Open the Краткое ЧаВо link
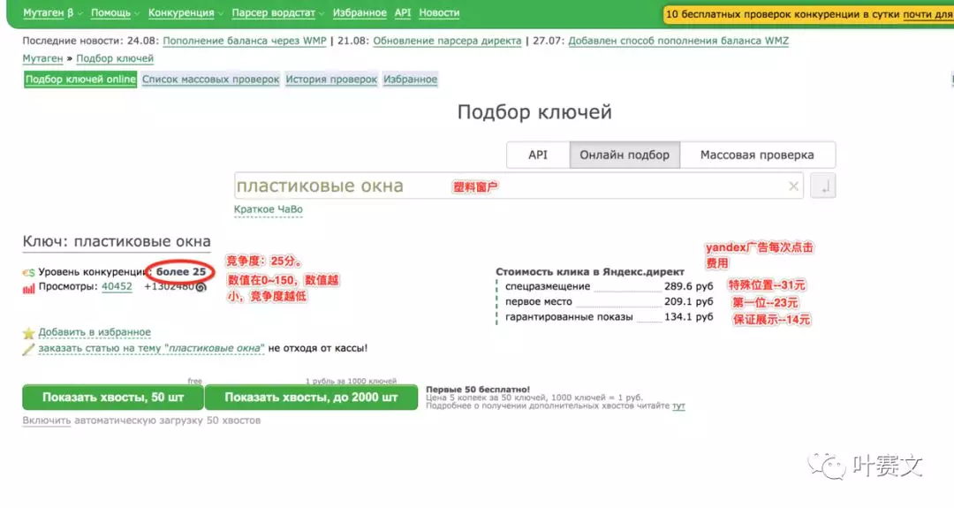 [269, 209]
